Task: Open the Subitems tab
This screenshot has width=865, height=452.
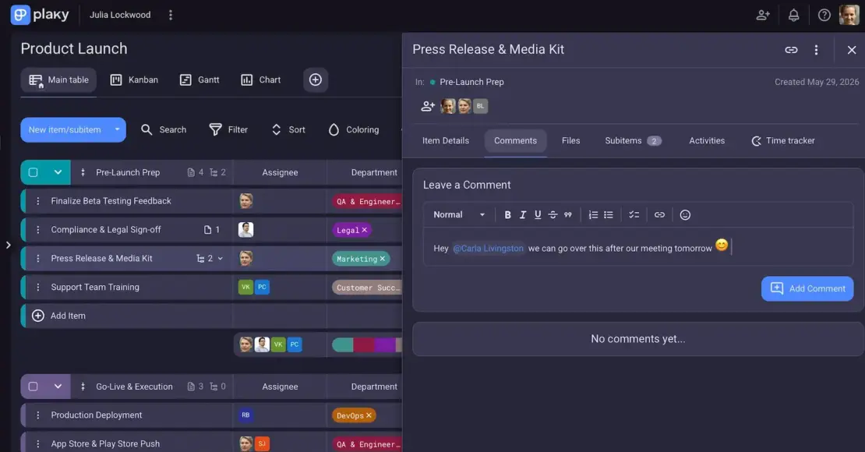Action: click(x=633, y=141)
